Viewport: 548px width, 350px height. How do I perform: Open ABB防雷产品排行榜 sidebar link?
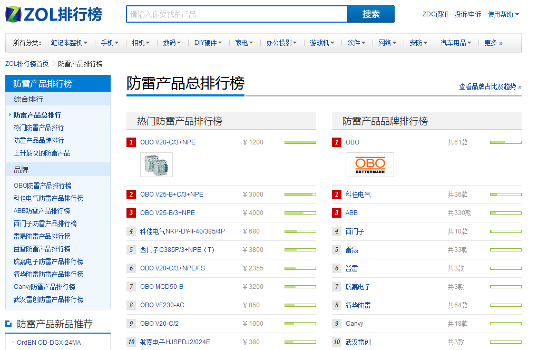tap(42, 211)
